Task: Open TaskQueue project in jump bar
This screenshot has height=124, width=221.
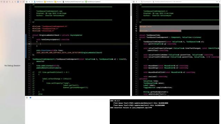Action: (x=38, y=2)
